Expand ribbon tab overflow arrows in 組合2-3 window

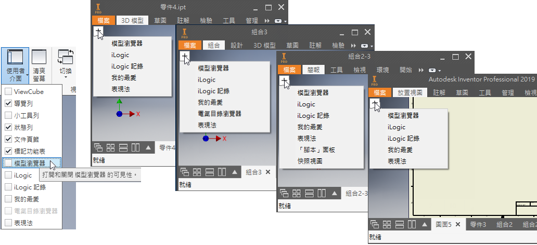point(421,71)
